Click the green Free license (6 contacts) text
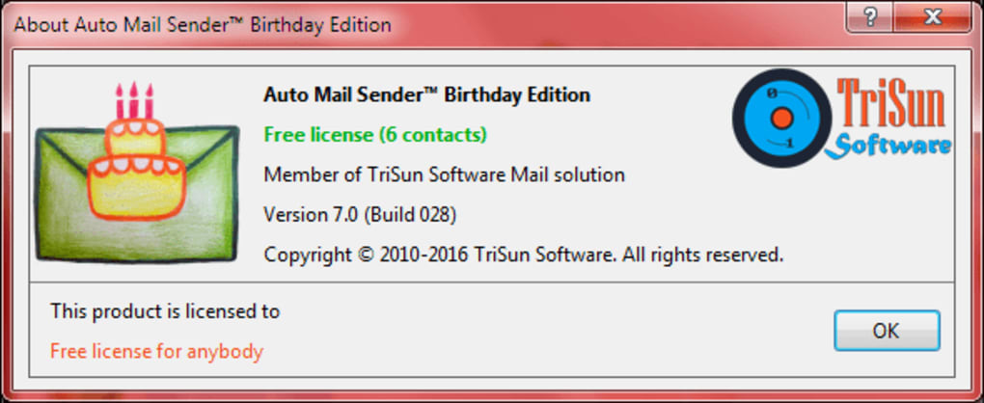Image resolution: width=984 pixels, height=403 pixels. [x=375, y=134]
